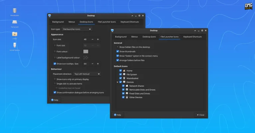
Task: Click the File System drive icon in list
Action: 124,74
